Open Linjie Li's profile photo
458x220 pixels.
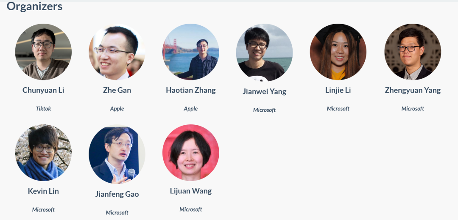338,52
